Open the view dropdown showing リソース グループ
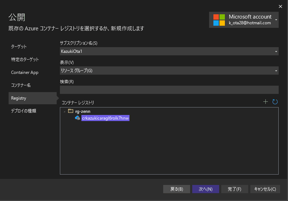 click(x=169, y=71)
